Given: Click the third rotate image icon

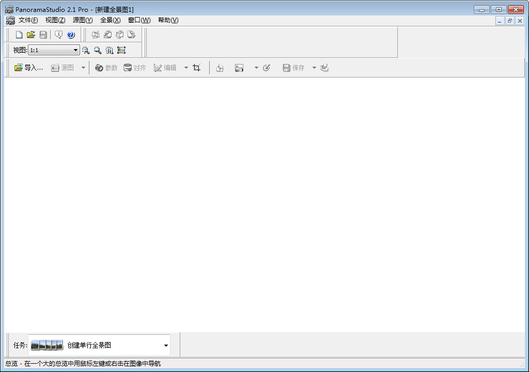Looking at the screenshot, I should (x=120, y=35).
